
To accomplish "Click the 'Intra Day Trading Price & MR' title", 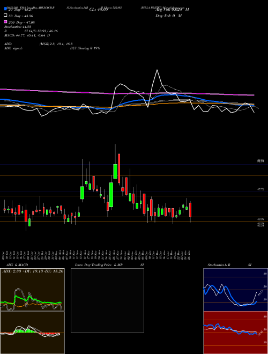I will click(99, 265).
